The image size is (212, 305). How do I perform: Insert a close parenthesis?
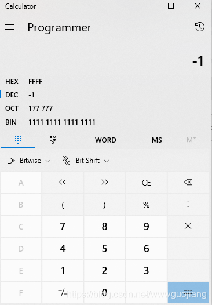[104, 205]
